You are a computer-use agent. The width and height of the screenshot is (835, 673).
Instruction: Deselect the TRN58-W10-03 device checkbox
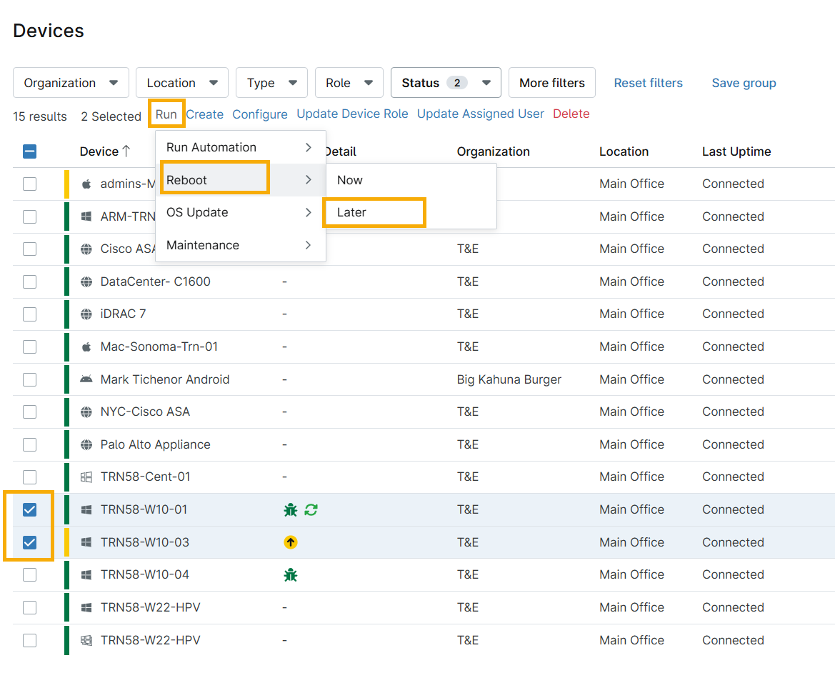29,542
